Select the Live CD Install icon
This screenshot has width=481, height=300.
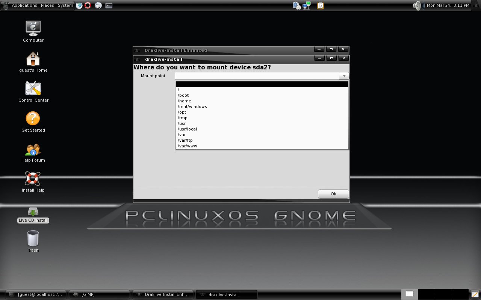33,212
